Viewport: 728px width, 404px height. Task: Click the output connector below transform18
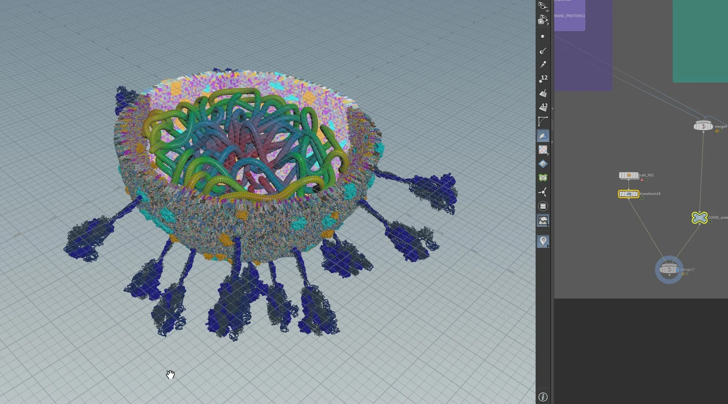pos(628,199)
